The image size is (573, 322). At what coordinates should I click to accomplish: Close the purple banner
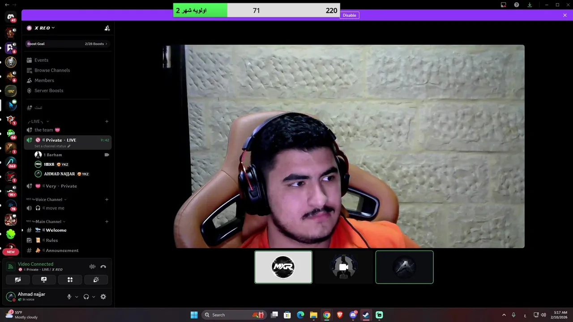(x=565, y=15)
